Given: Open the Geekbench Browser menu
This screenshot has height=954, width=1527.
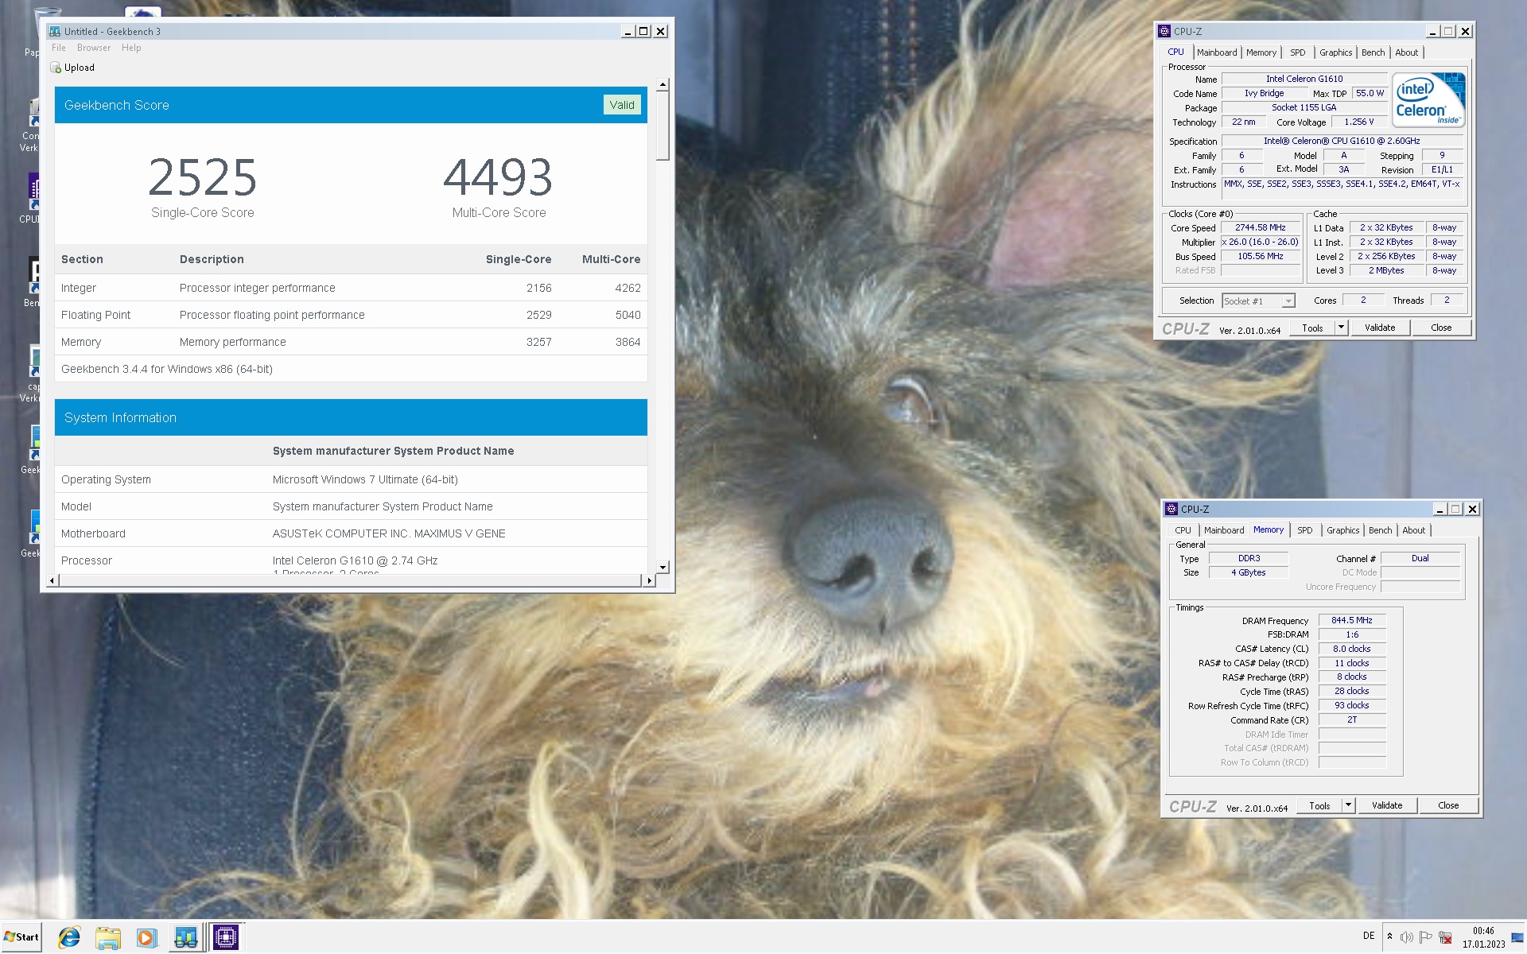Looking at the screenshot, I should click(x=94, y=48).
